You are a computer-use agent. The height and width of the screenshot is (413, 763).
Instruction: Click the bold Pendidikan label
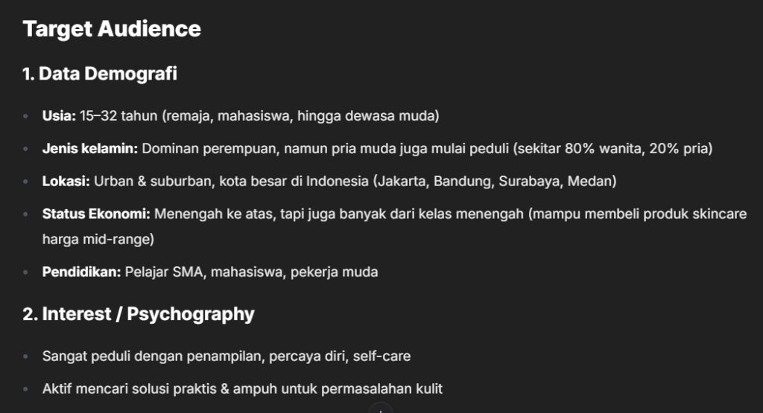81,272
